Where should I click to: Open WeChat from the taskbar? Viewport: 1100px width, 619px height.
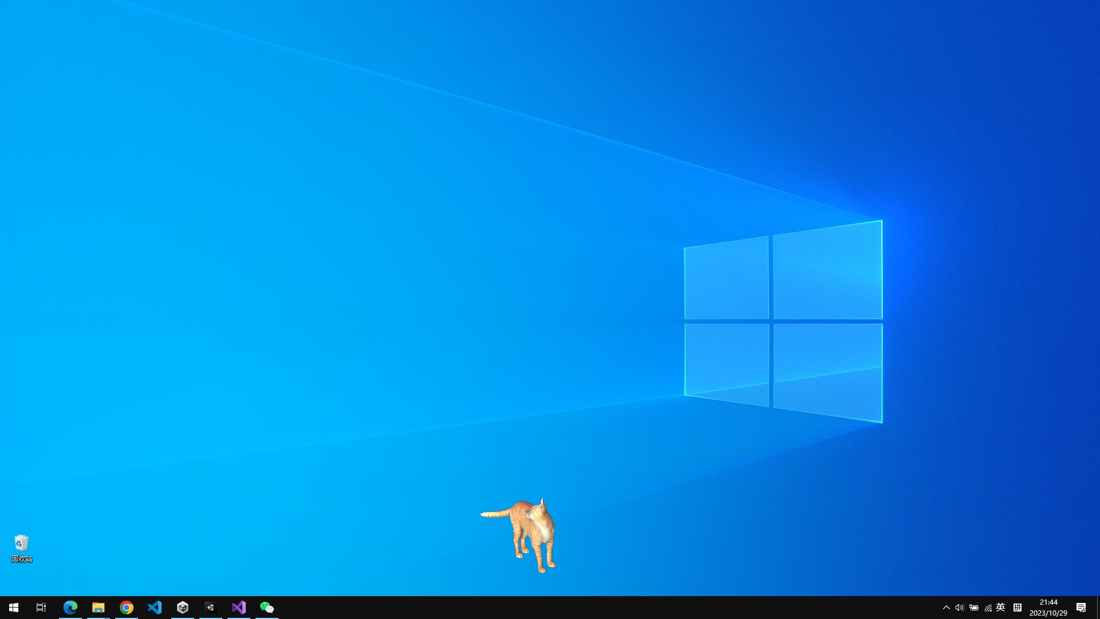click(267, 607)
